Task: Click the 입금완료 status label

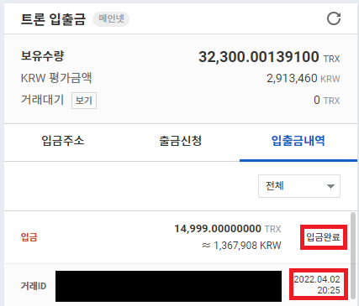Action: 323,237
